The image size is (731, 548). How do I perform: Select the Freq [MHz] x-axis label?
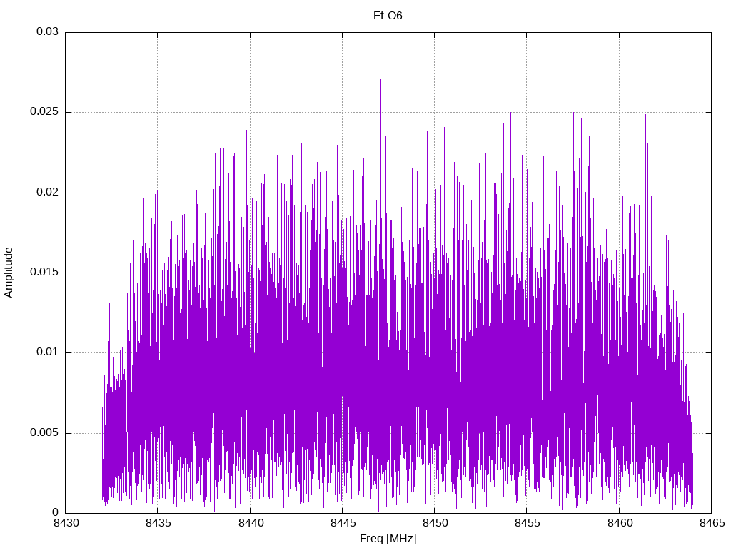388,539
